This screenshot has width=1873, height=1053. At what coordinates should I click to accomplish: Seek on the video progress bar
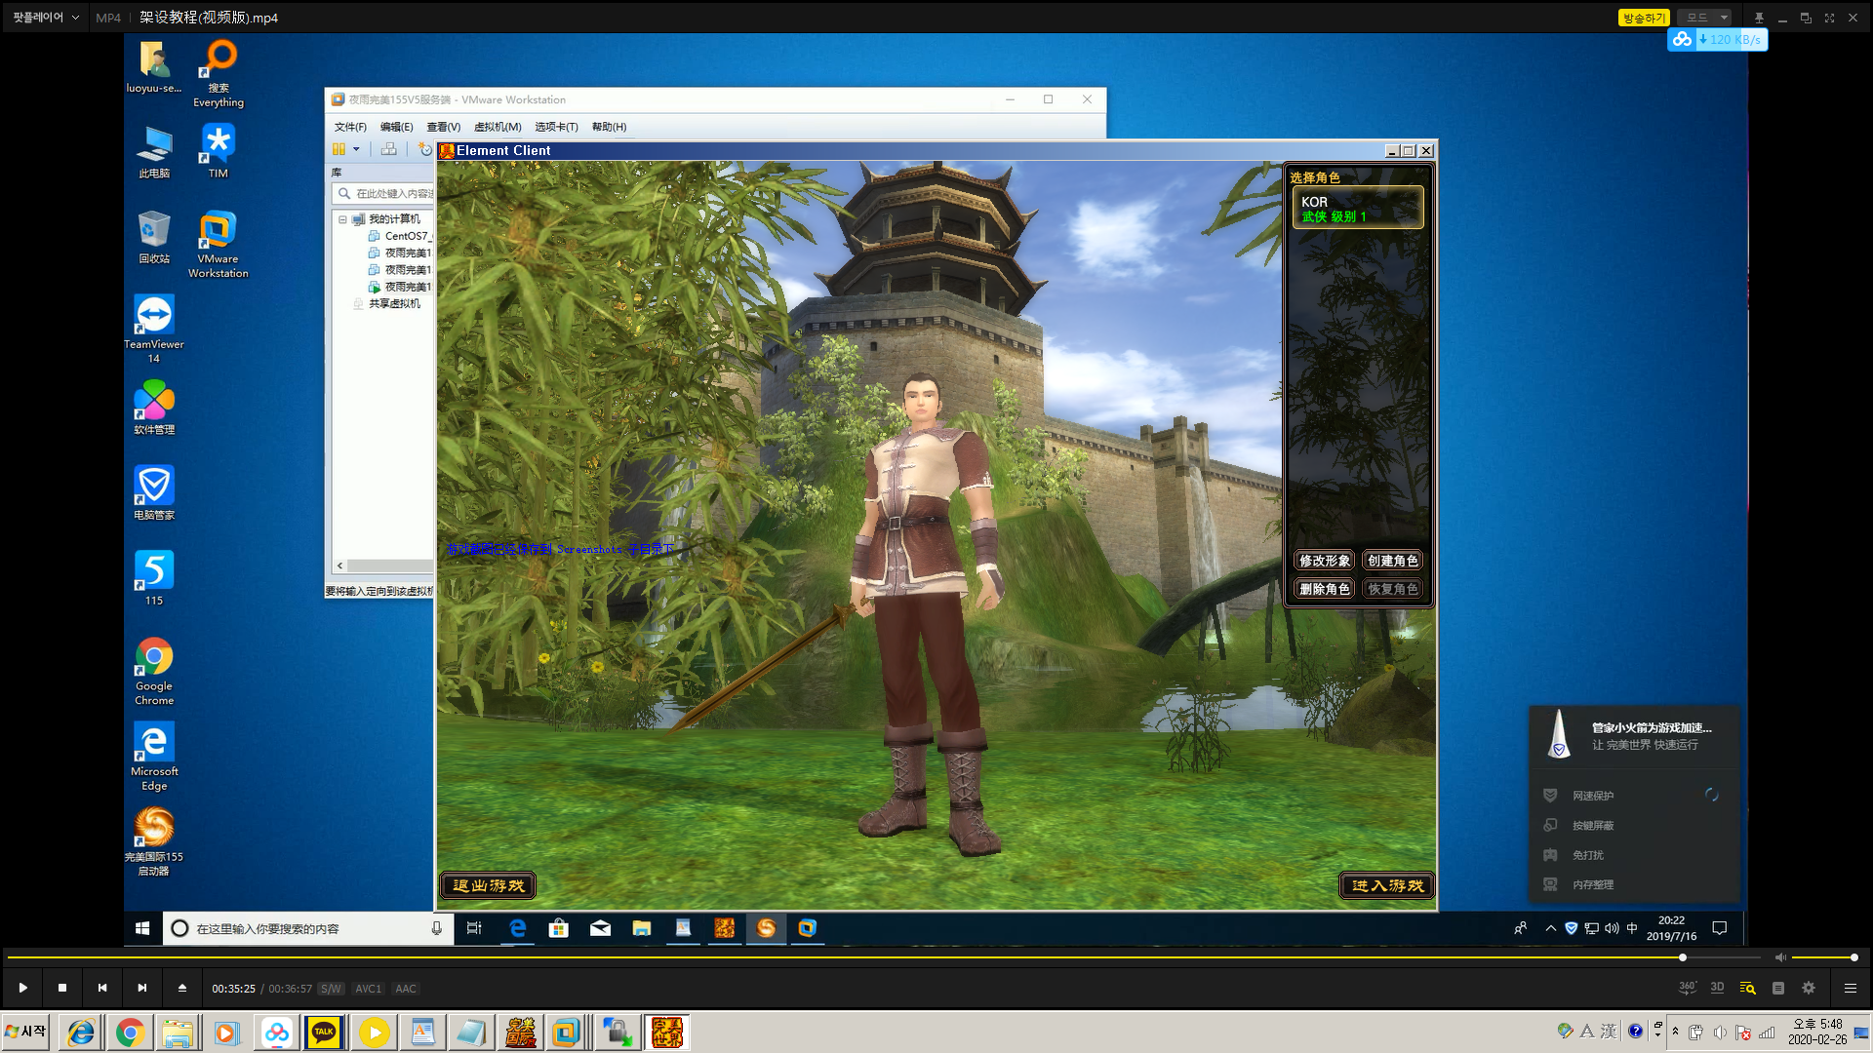(878, 957)
